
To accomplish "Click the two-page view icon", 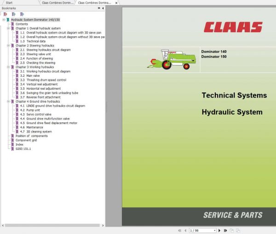I will coord(238,230).
